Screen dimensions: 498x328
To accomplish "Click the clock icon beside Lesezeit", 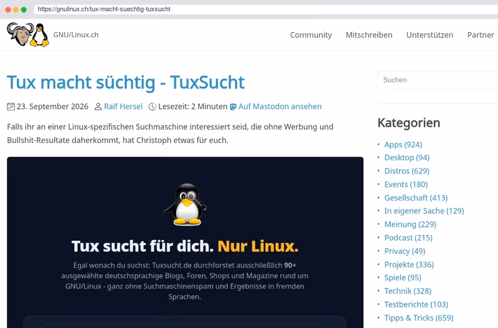I will click(153, 107).
